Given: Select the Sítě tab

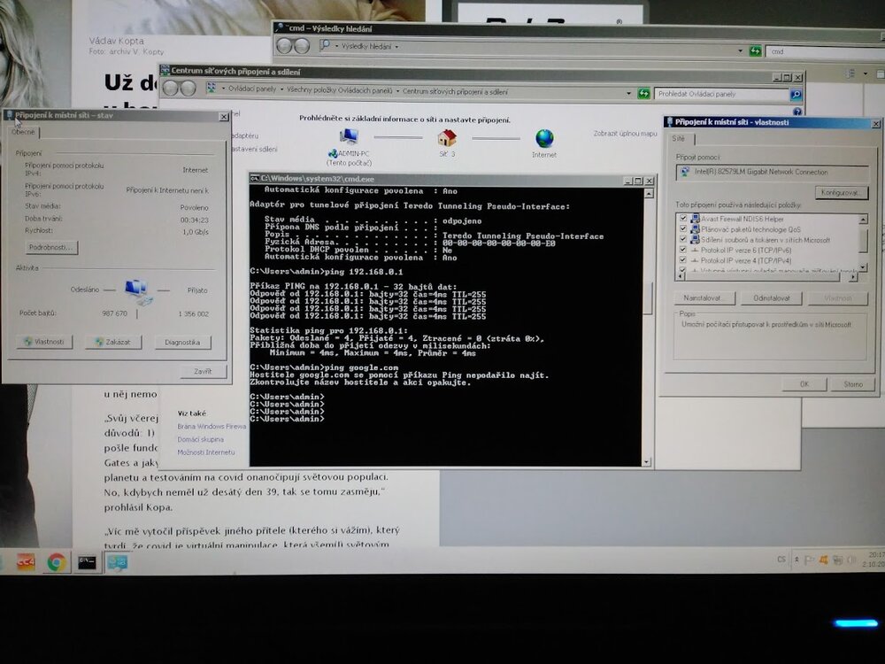Looking at the screenshot, I should pyautogui.click(x=678, y=139).
